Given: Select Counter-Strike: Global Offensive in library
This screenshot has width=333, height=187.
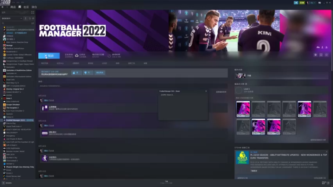Looking at the screenshot, I should tap(19, 55).
